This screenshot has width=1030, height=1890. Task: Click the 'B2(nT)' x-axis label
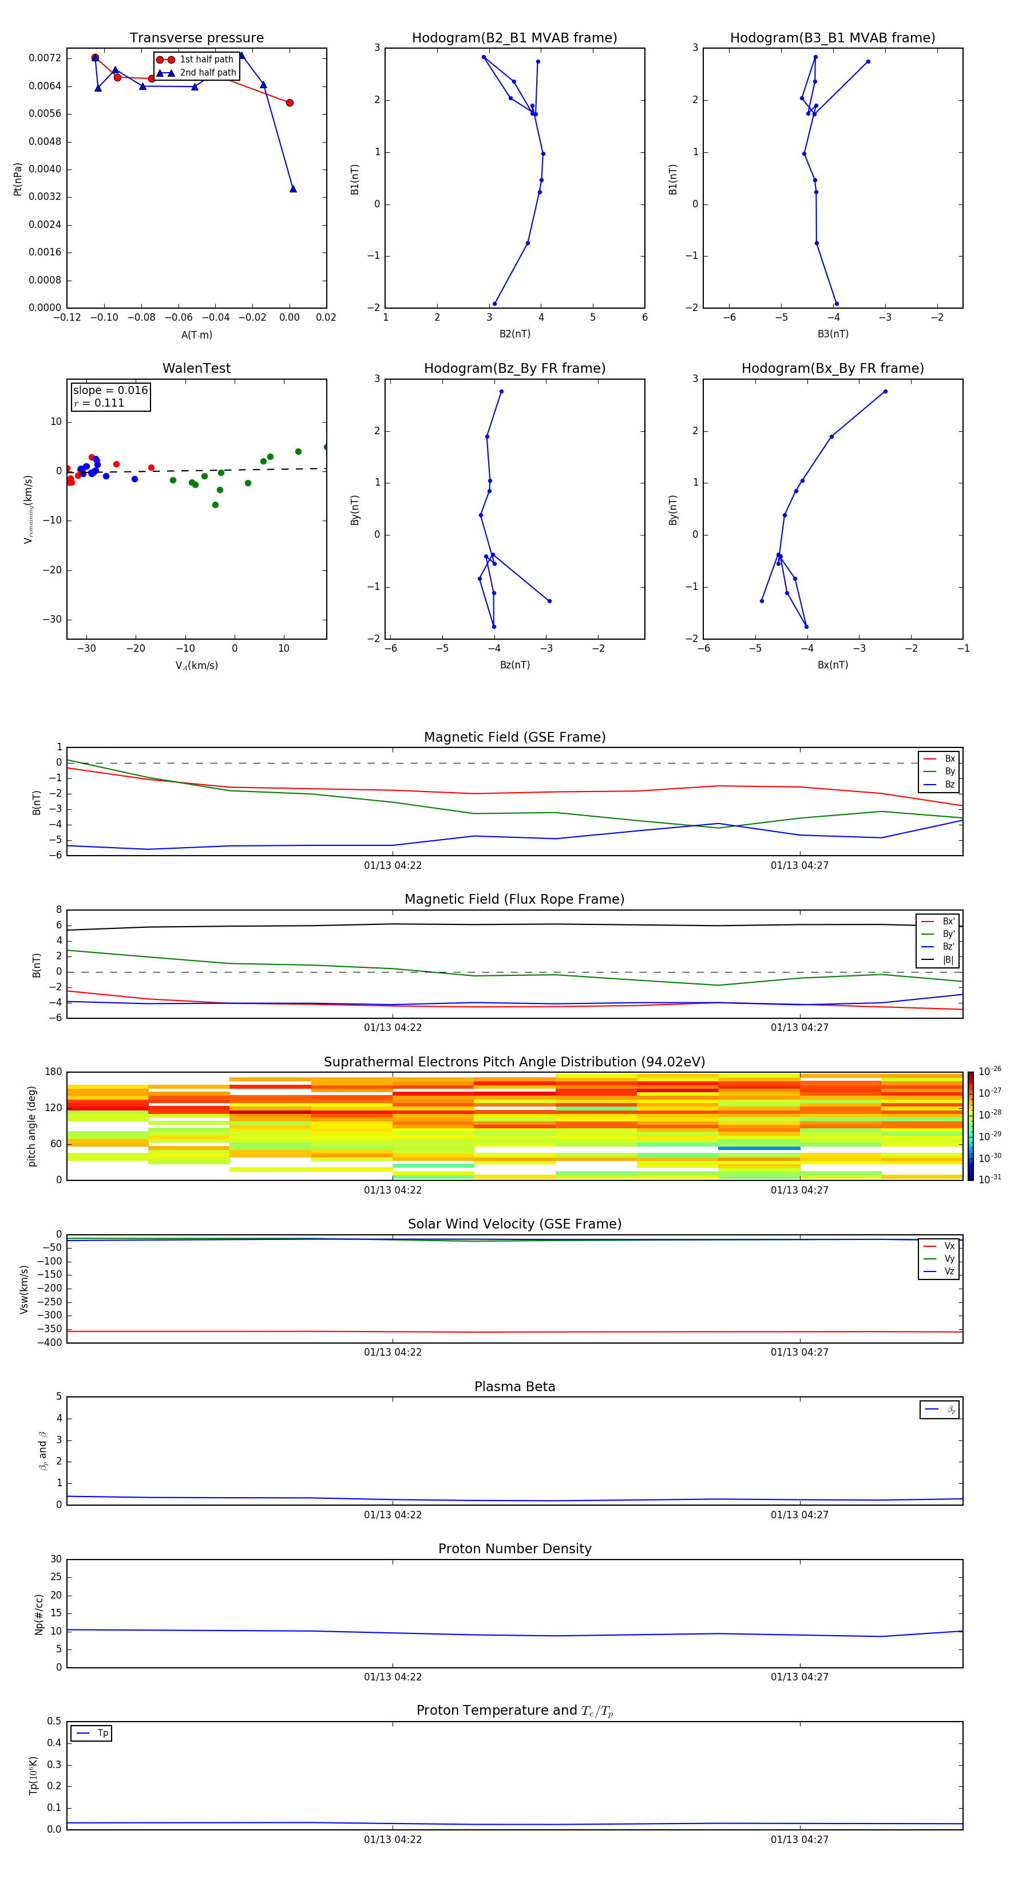pos(514,334)
